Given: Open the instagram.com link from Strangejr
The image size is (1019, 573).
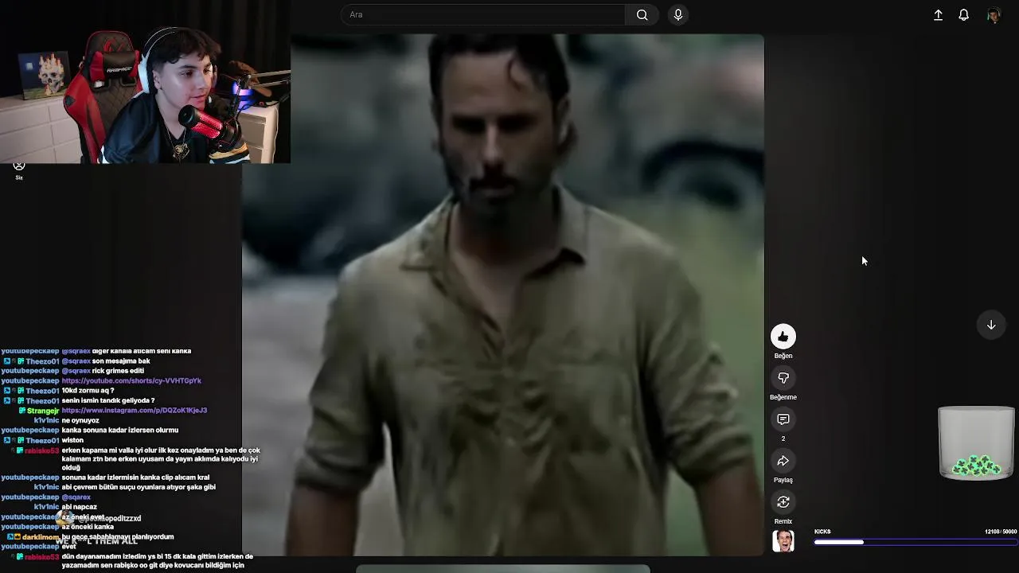Looking at the screenshot, I should point(134,410).
